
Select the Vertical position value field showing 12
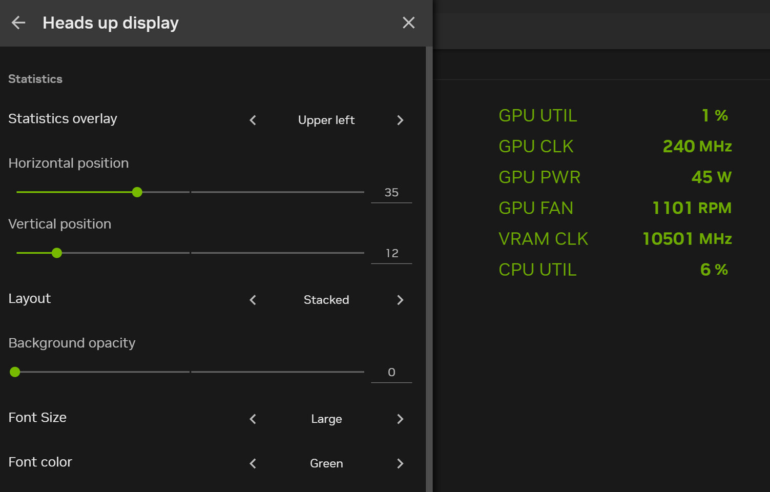(x=391, y=253)
